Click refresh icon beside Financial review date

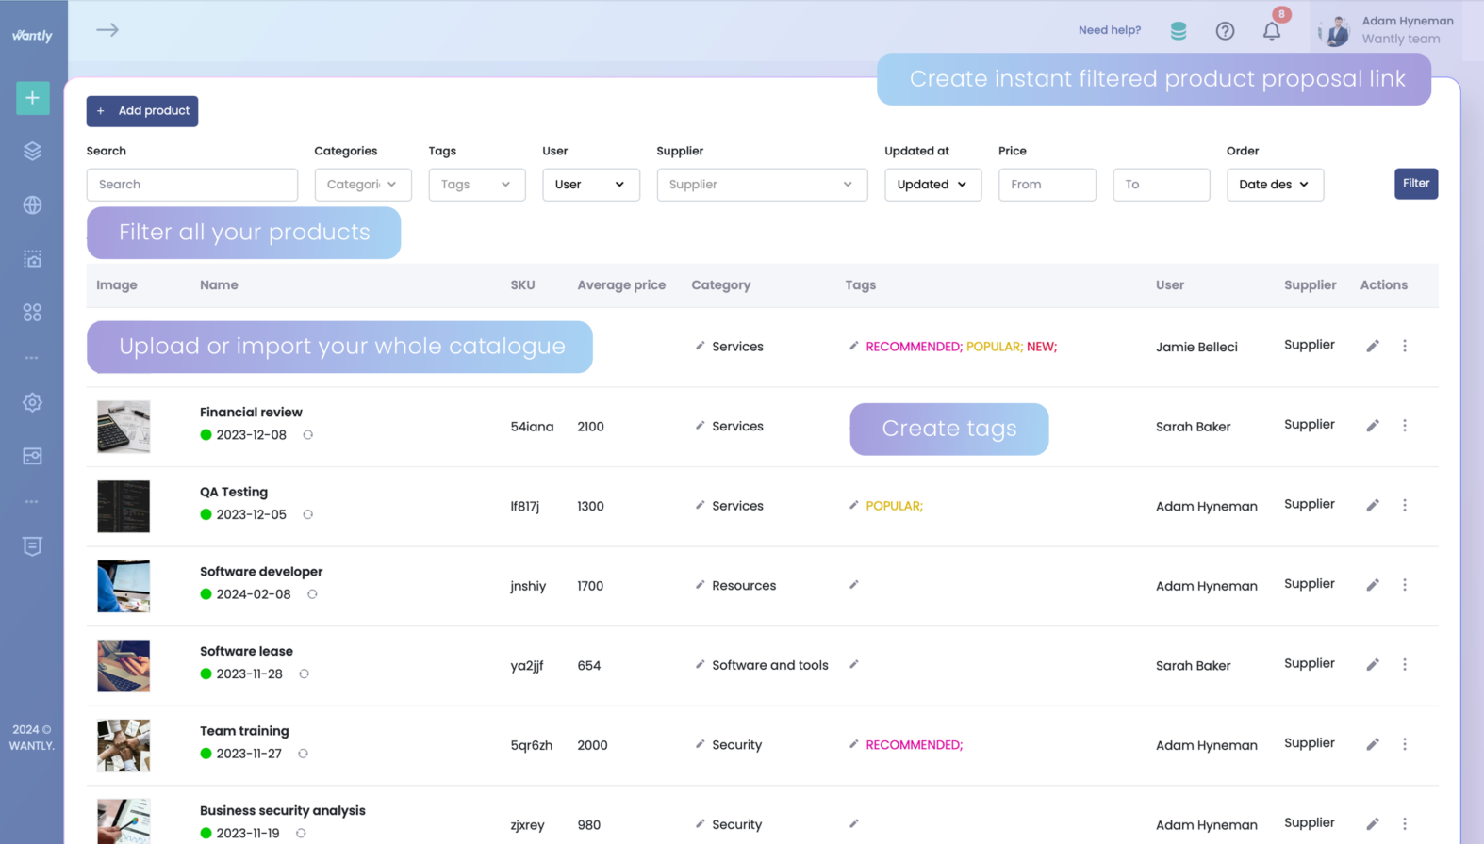pyautogui.click(x=308, y=435)
